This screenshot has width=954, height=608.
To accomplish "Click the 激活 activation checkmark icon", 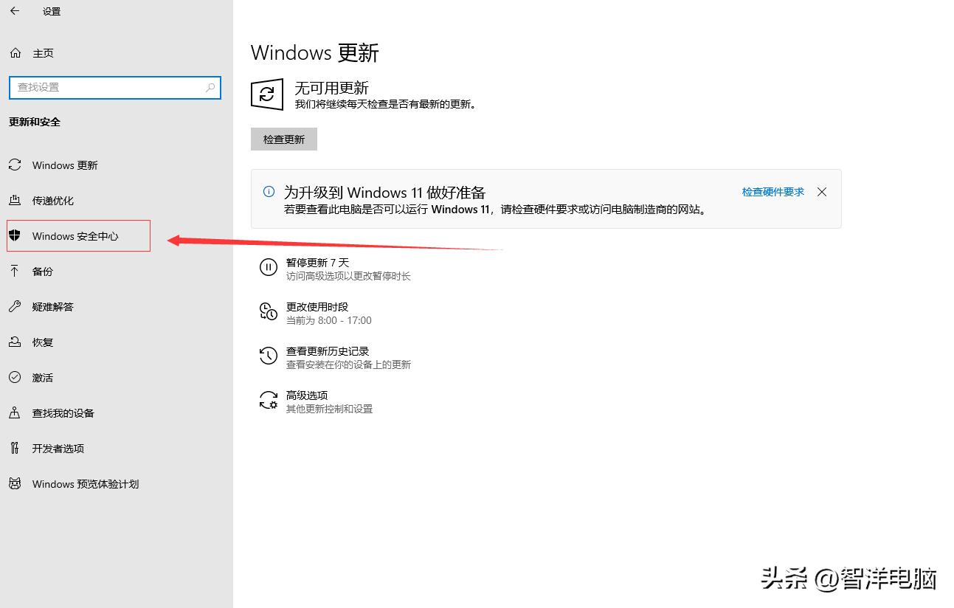I will (x=15, y=377).
